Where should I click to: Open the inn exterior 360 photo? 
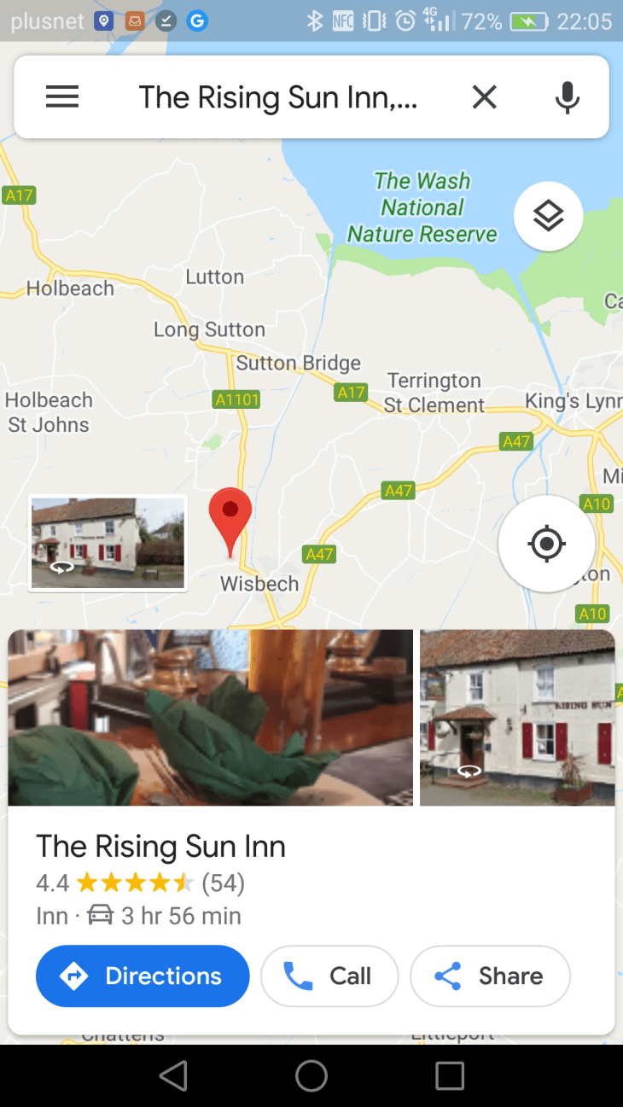[517, 718]
